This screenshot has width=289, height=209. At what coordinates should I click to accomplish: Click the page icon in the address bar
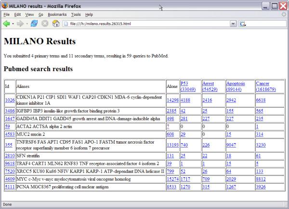tap(66, 24)
